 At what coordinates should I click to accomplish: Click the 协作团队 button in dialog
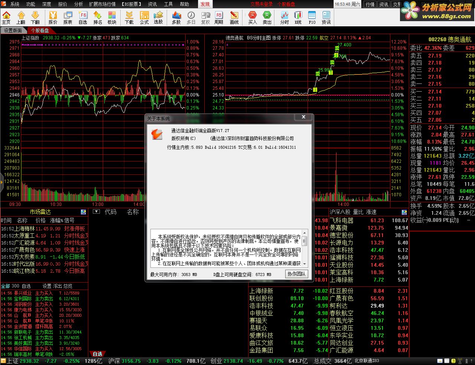tap(296, 274)
